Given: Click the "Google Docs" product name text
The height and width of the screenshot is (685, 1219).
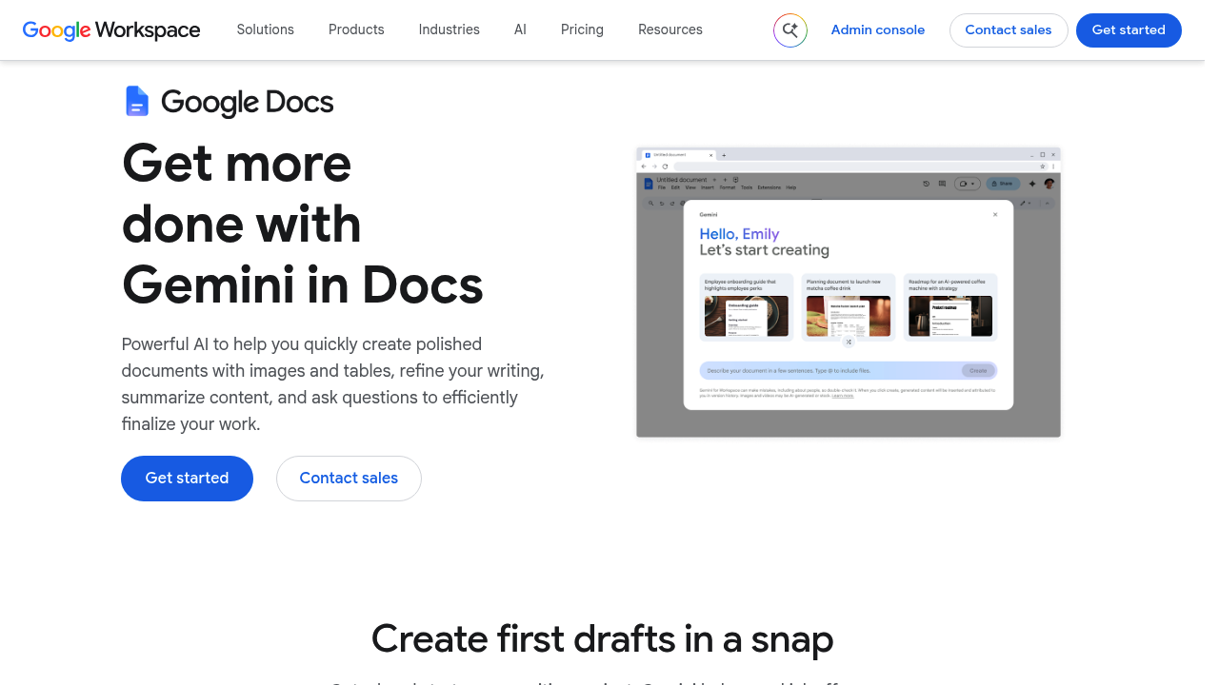Looking at the screenshot, I should coord(248,102).
